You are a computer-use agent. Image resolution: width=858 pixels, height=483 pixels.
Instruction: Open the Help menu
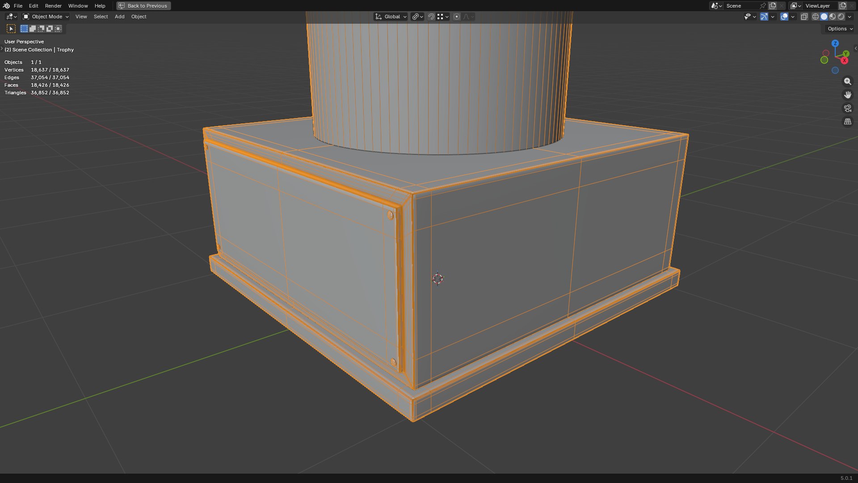[x=100, y=6]
